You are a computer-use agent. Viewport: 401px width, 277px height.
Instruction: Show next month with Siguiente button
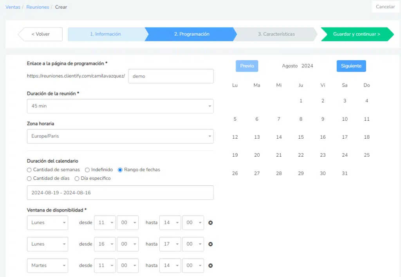pyautogui.click(x=351, y=66)
